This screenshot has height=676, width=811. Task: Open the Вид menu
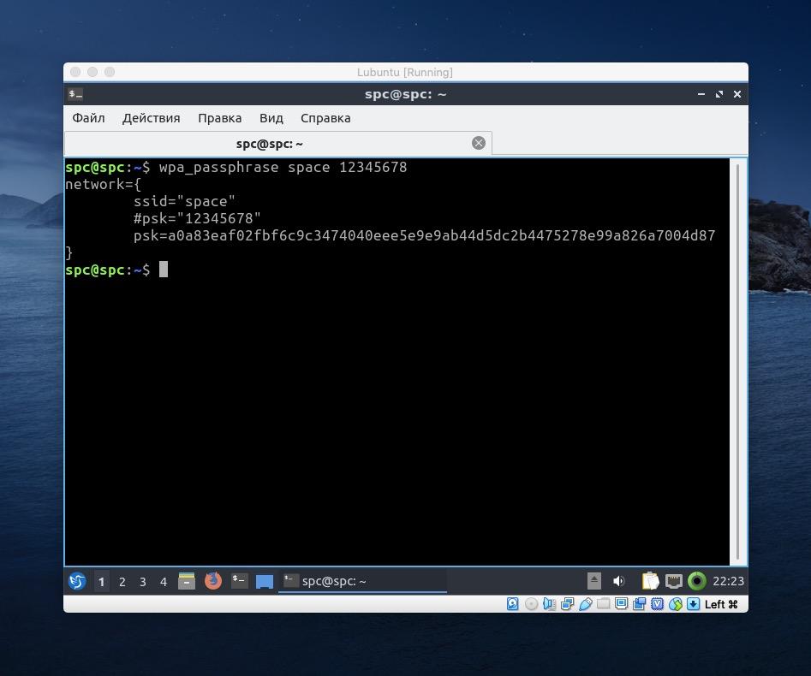click(x=271, y=118)
